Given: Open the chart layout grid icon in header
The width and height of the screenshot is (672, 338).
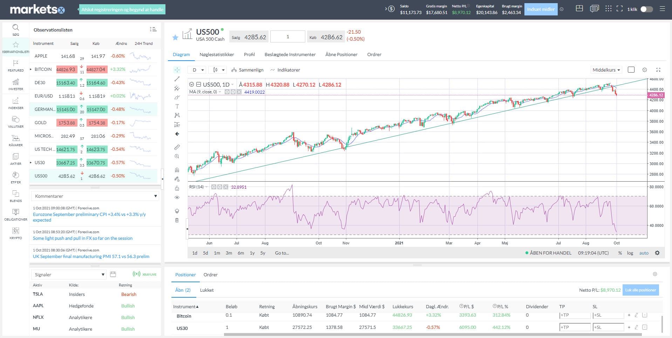Looking at the screenshot, I should coord(579,8).
